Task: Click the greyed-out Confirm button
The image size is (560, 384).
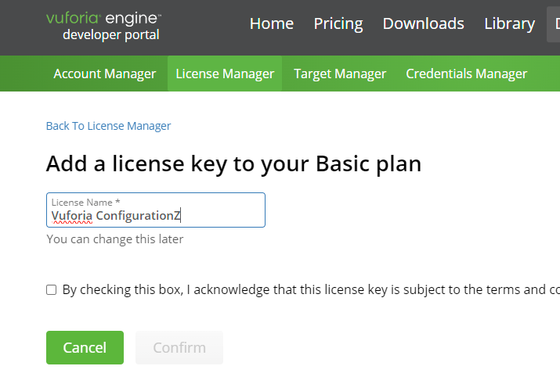Action: [179, 347]
